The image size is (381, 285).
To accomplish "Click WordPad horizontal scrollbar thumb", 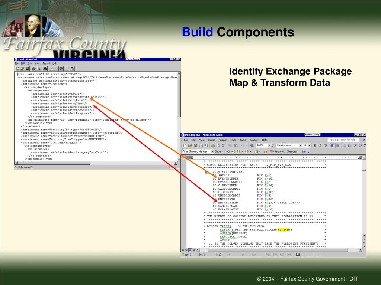I will tap(54, 163).
